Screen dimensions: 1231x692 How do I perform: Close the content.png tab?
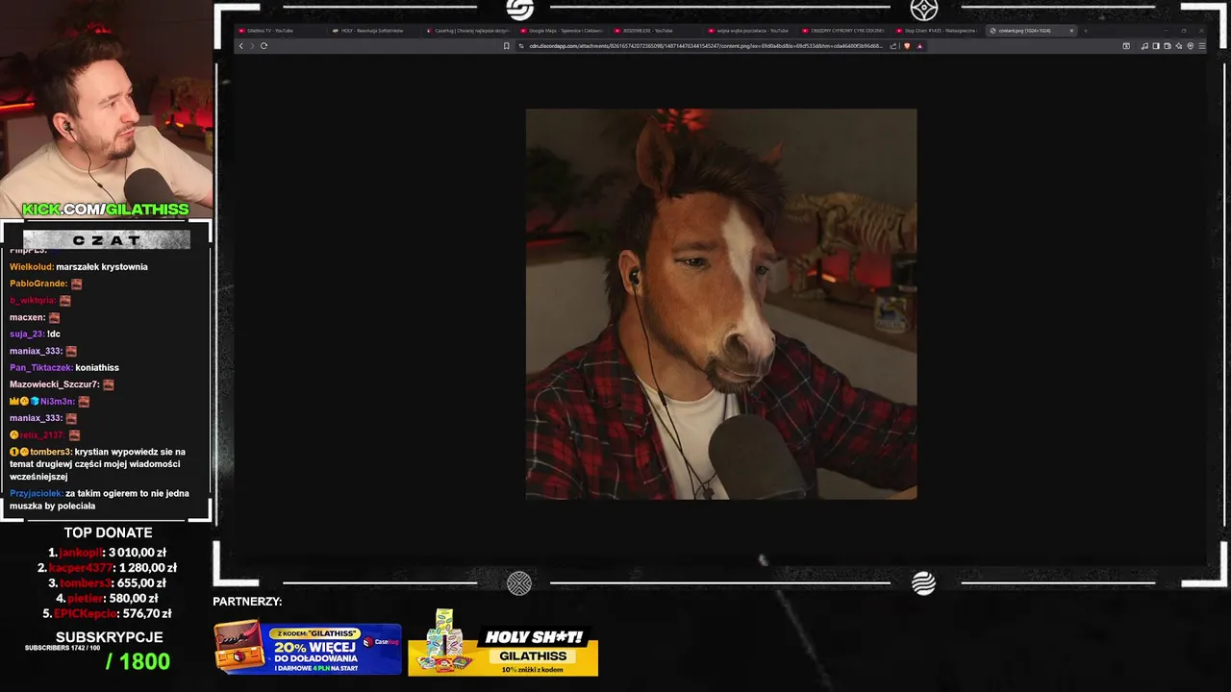point(1071,31)
